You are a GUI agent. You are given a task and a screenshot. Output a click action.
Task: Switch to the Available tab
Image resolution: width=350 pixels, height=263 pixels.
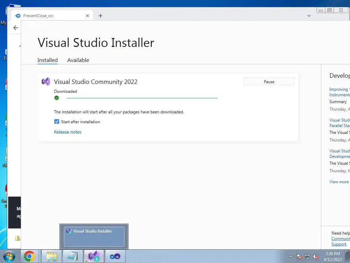click(x=78, y=60)
